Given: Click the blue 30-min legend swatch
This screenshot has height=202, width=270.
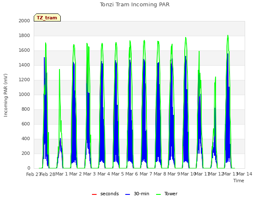Looking at the screenshot, I should (x=127, y=194).
